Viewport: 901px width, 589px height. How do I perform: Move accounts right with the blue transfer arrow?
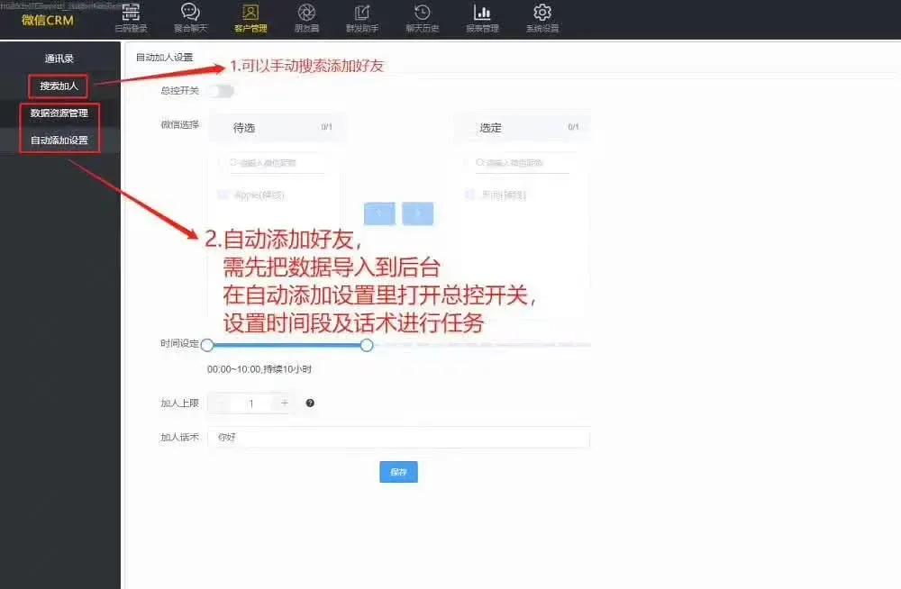(x=417, y=213)
